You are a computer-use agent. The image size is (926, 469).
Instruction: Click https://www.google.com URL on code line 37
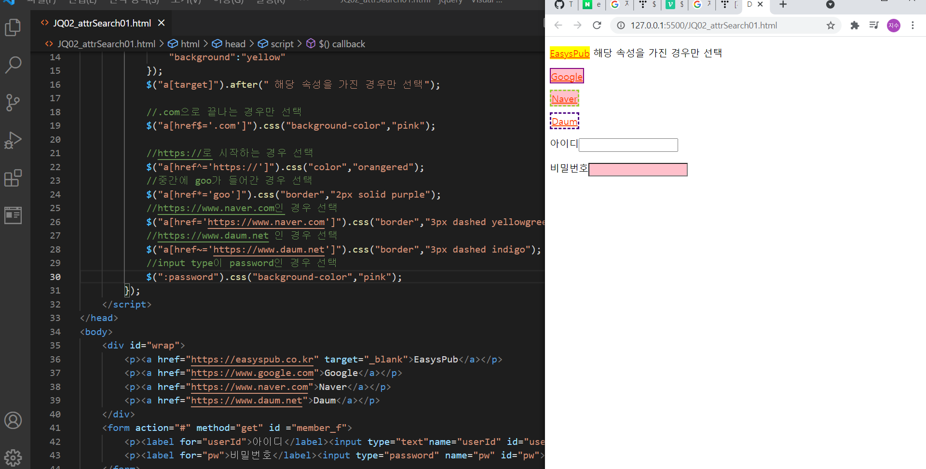[x=252, y=373]
